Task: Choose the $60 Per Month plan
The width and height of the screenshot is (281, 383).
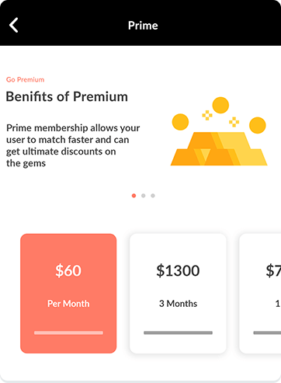Action: point(68,294)
